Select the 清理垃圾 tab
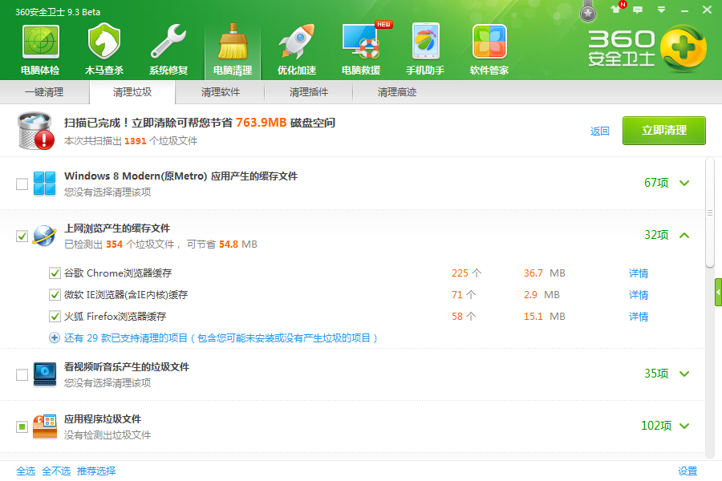722x481 pixels. [x=132, y=92]
